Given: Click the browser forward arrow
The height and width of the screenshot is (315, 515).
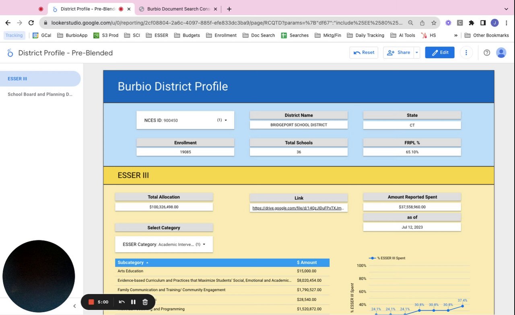Looking at the screenshot, I should (x=19, y=23).
